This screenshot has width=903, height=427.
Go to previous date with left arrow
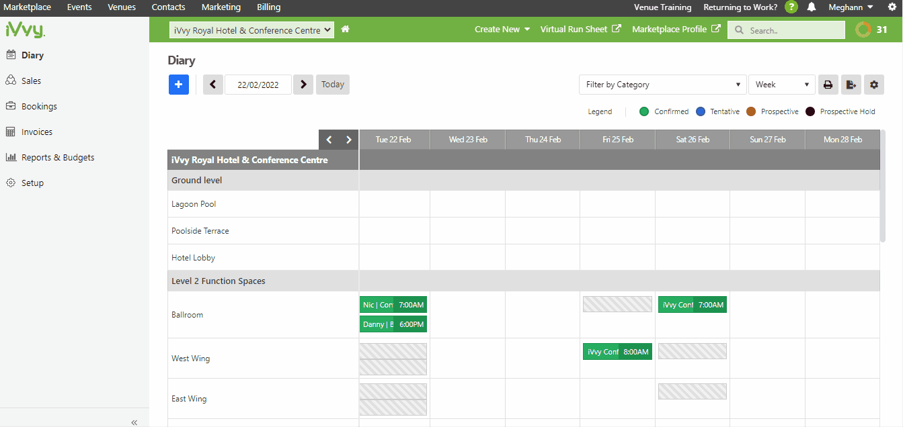[213, 85]
